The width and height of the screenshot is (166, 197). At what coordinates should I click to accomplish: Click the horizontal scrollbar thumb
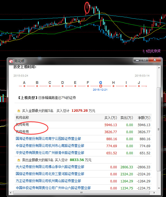(x=81, y=193)
